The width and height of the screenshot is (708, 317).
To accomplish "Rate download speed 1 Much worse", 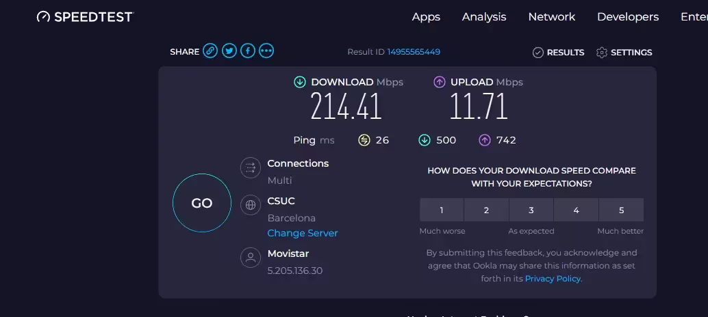I will (442, 210).
